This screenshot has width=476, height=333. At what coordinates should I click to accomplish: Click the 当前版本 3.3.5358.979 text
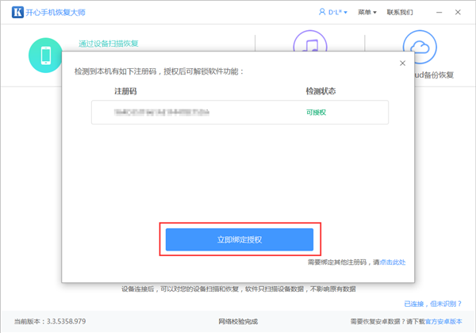pyautogui.click(x=50, y=321)
